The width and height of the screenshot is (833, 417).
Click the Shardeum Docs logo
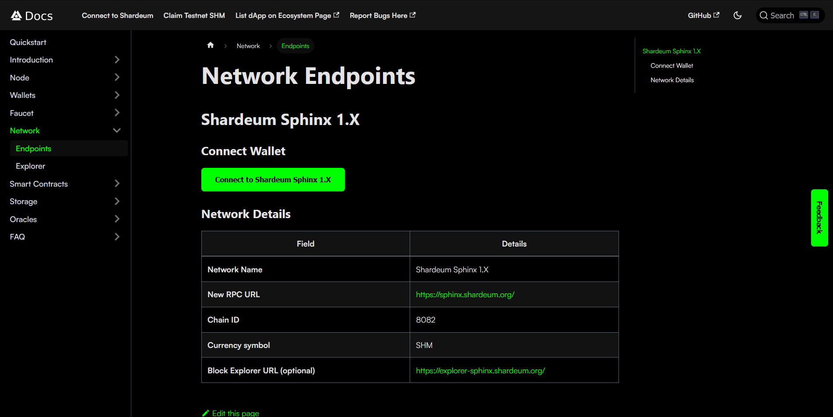click(32, 16)
